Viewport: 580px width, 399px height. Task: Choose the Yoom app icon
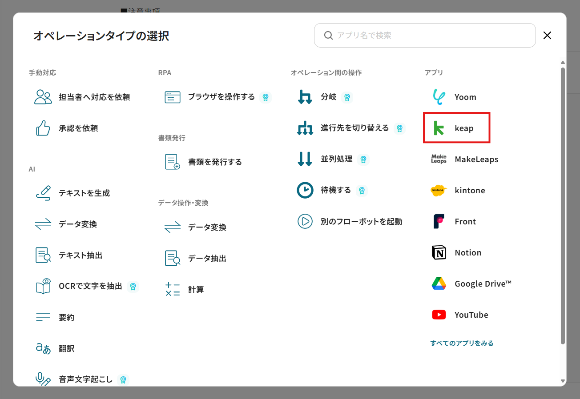click(439, 97)
